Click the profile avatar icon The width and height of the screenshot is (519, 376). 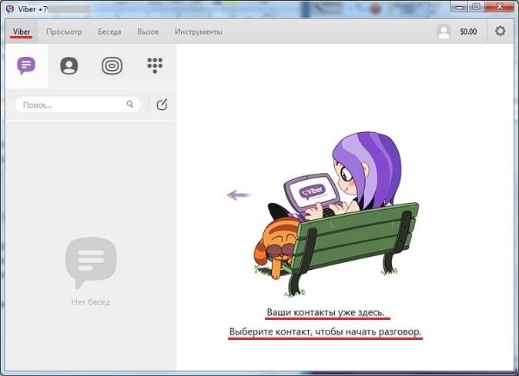click(x=444, y=32)
